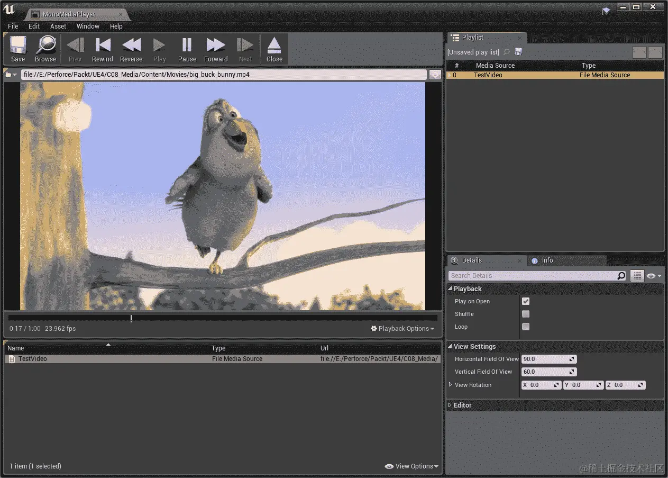Expand the playlist row 0 arrow
Viewport: 668px width, 478px height.
pos(450,75)
